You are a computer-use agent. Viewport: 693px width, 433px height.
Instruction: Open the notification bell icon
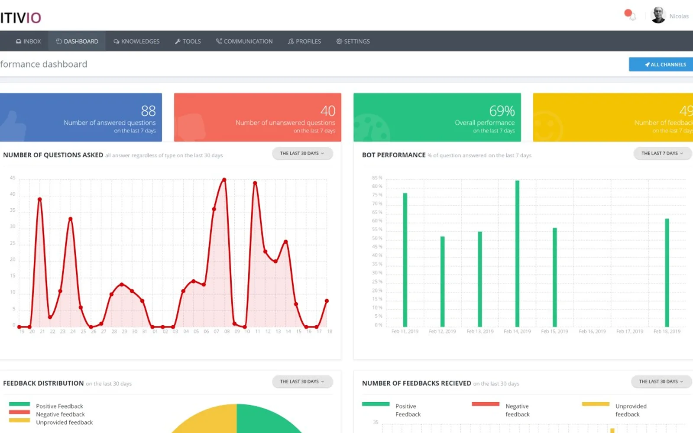[x=632, y=16]
